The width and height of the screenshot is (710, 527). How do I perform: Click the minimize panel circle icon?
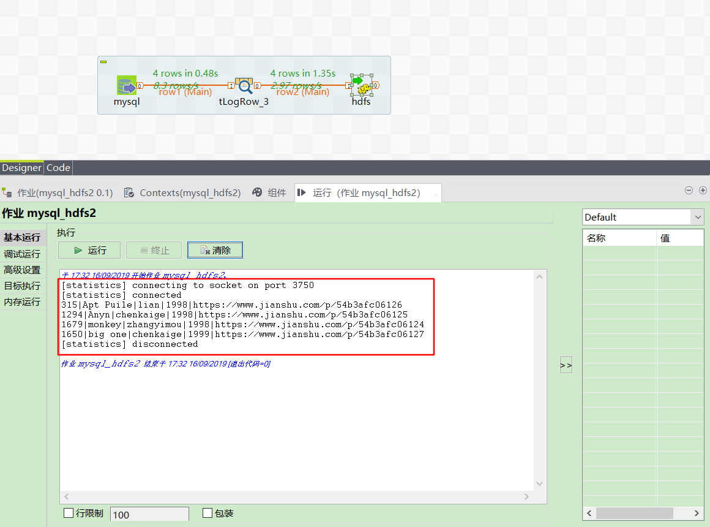(x=689, y=191)
